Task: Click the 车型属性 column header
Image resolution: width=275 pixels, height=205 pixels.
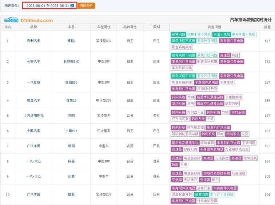Action: (x=104, y=27)
